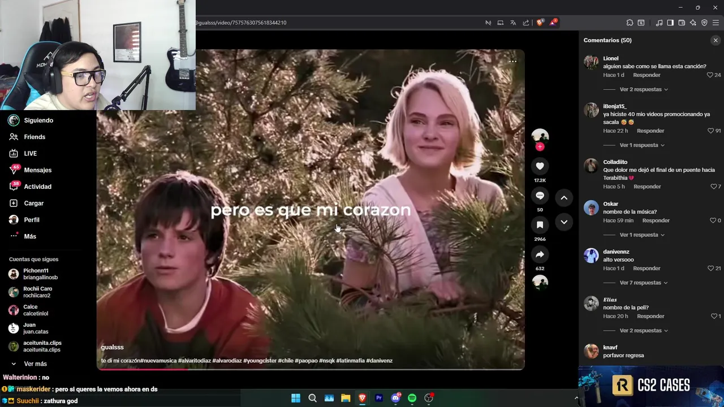Image resolution: width=724 pixels, height=407 pixels.
Task: Reply to Oskar's comment
Action: (656, 220)
